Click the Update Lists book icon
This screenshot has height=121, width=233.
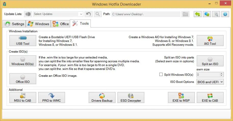click(28, 14)
